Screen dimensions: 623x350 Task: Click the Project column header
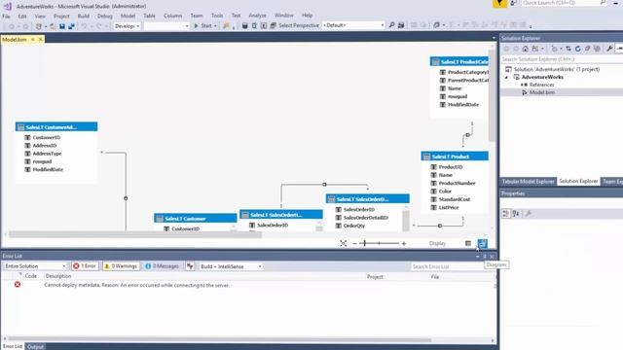375,276
